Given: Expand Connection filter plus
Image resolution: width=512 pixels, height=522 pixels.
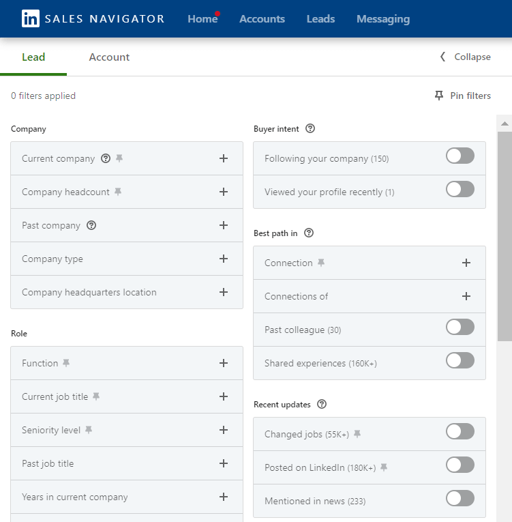Looking at the screenshot, I should (x=466, y=263).
